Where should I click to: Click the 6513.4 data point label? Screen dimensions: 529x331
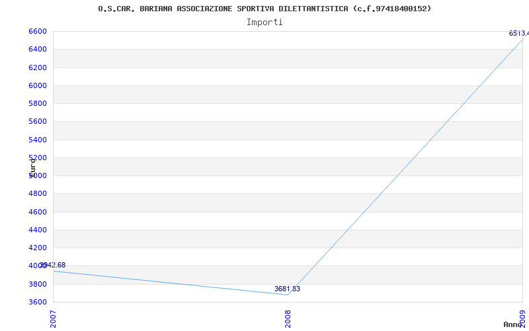[518, 33]
